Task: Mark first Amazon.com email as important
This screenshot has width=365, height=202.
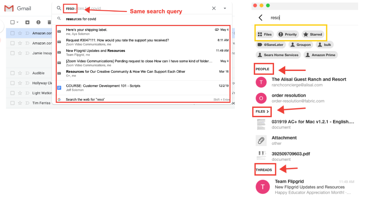Action: pyautogui.click(x=28, y=33)
